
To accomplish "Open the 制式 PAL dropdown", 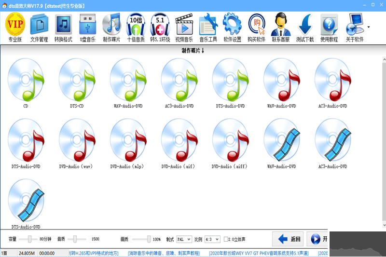I will (x=184, y=239).
